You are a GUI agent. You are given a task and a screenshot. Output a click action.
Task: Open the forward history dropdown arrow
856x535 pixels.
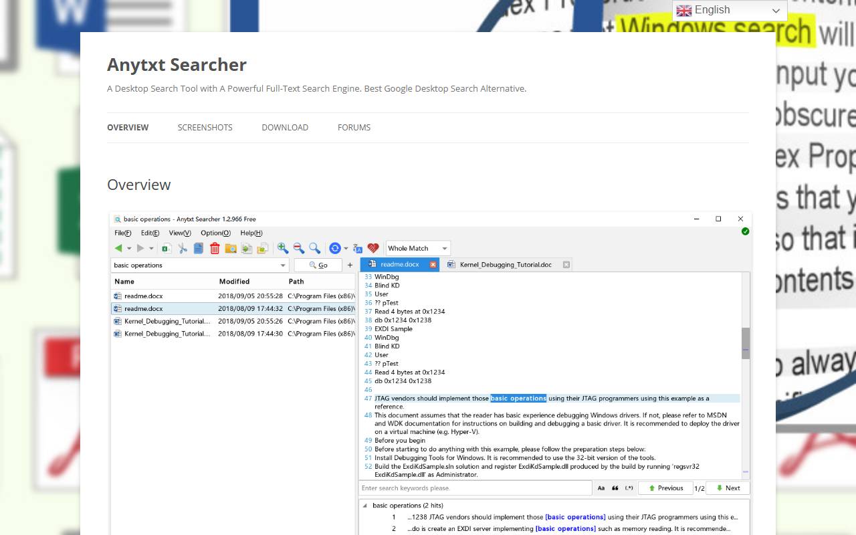151,249
